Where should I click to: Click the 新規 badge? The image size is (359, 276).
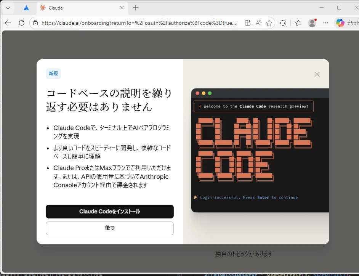point(53,73)
